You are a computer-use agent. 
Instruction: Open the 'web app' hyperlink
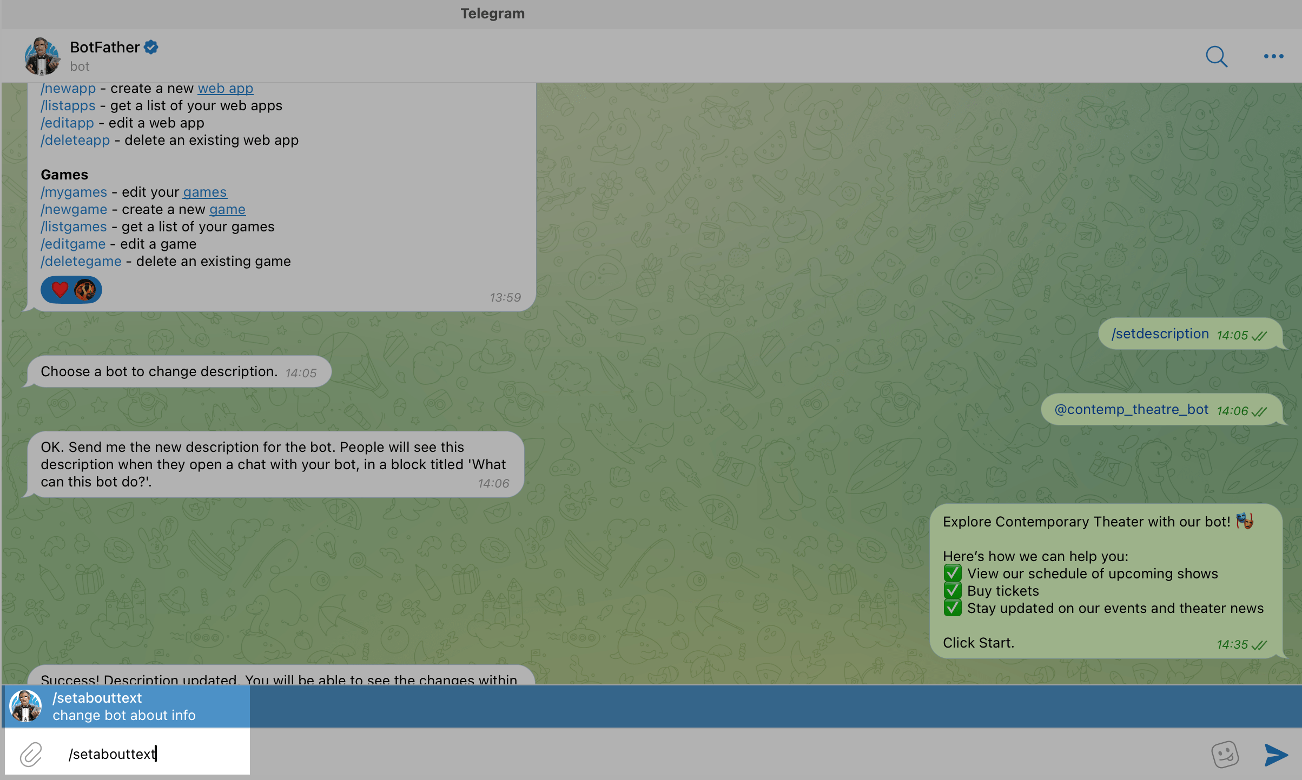point(225,88)
